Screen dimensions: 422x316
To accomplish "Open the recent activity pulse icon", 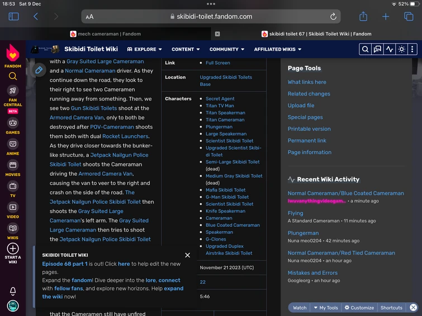I will click(x=390, y=49).
